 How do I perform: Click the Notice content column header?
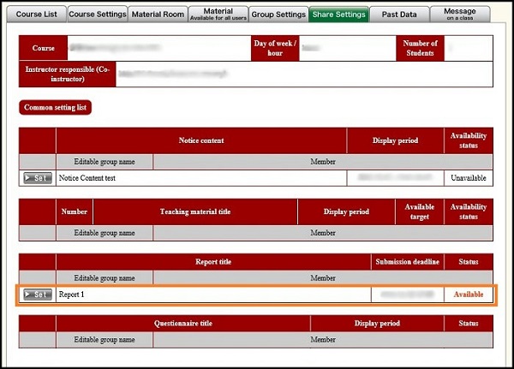[201, 140]
